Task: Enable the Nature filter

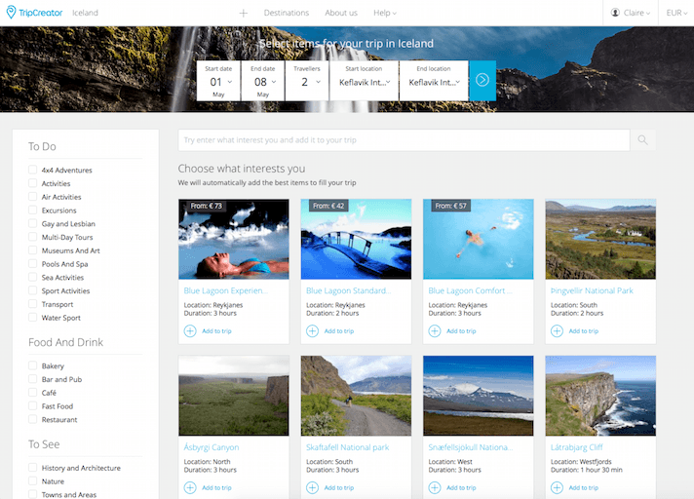Action: click(33, 480)
